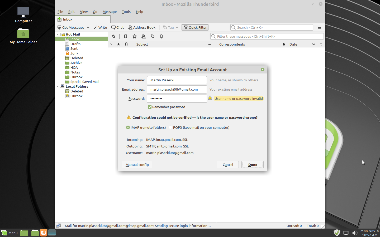This screenshot has width=380, height=237.
Task: Launch Firefox from the taskbar
Action: [44, 233]
